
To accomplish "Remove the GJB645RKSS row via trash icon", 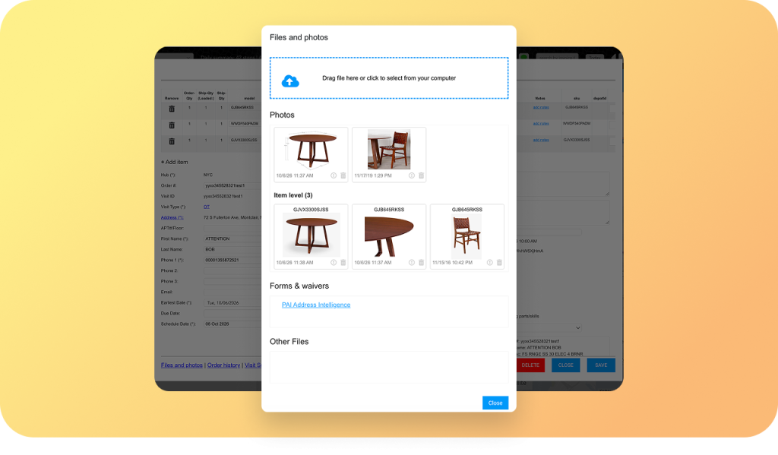I will pyautogui.click(x=172, y=109).
